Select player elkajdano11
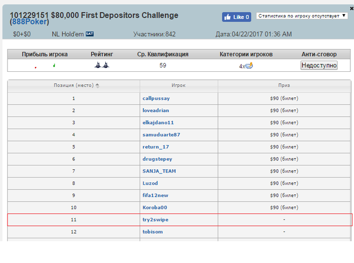The height and width of the screenshot is (263, 354). [158, 122]
